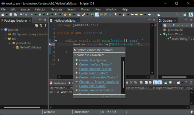The width and height of the screenshot is (194, 115).
Task: Click the green Run button in toolbar
Action: tap(40, 15)
